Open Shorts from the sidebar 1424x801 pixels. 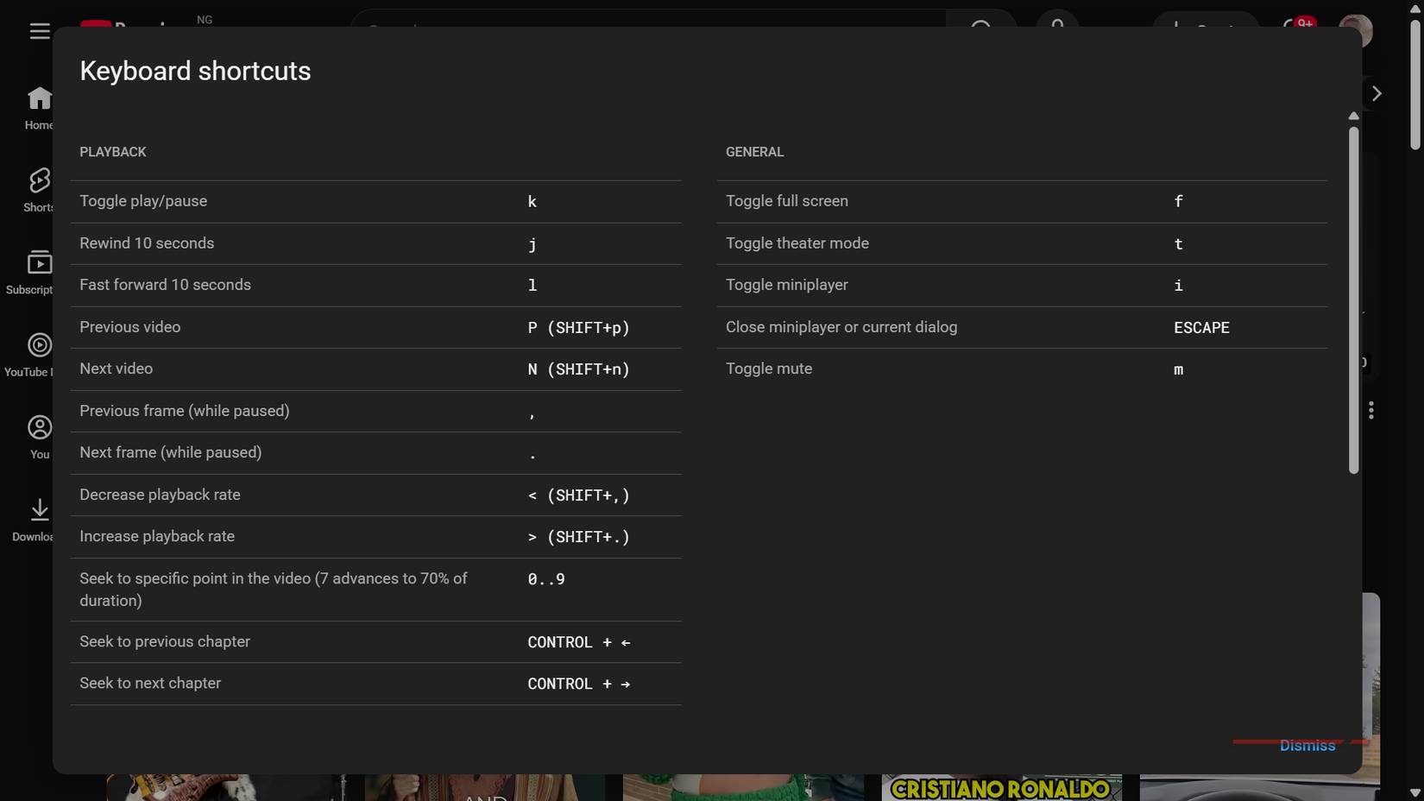click(x=38, y=190)
